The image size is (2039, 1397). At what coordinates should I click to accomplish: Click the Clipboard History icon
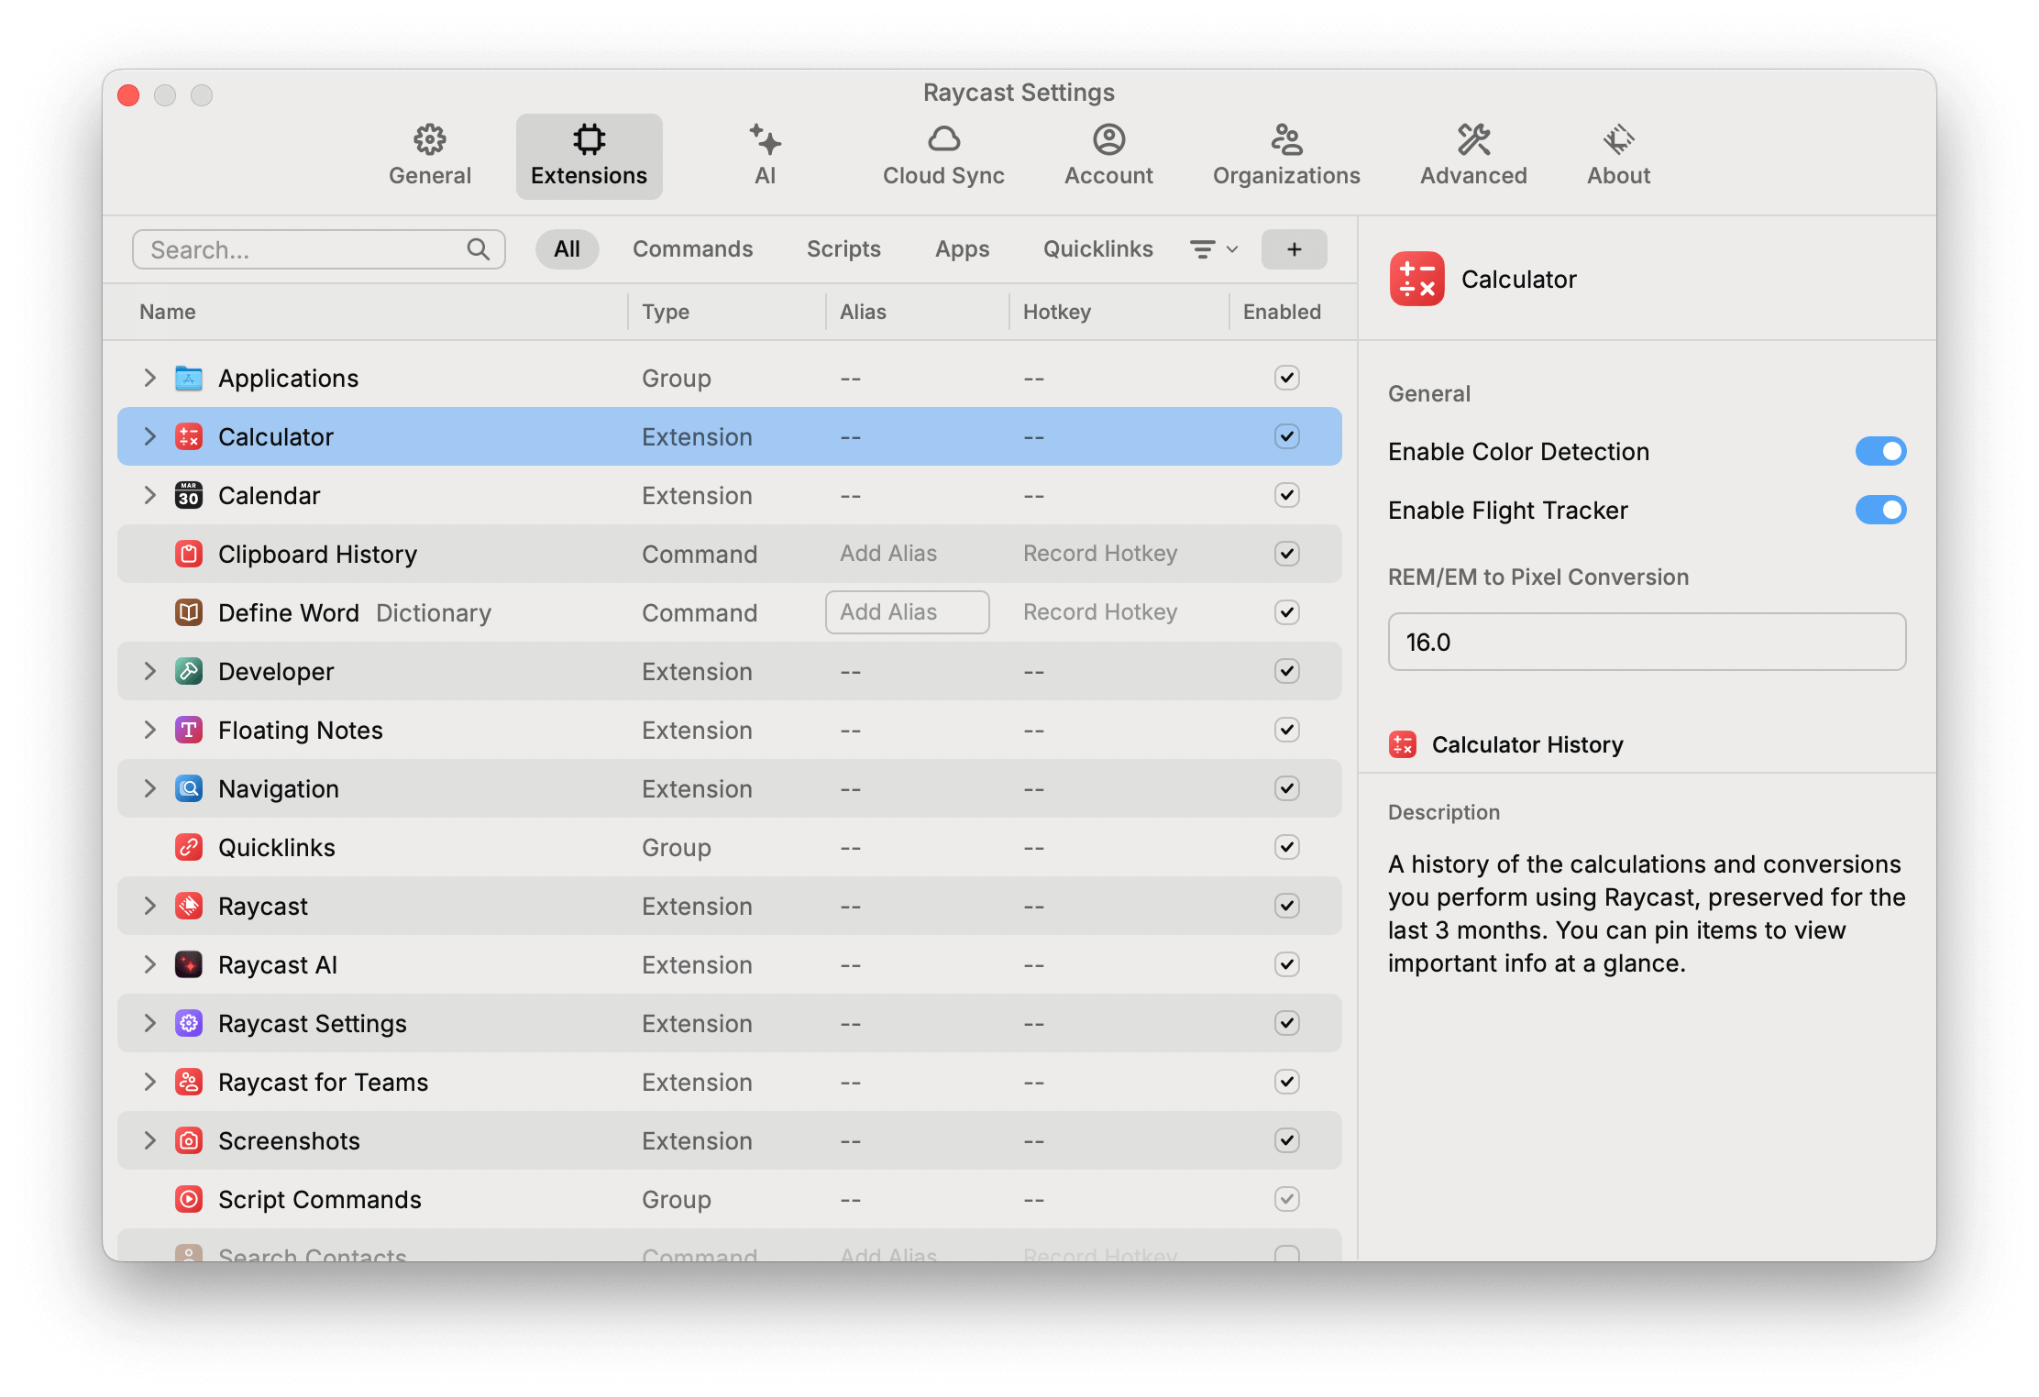(189, 554)
